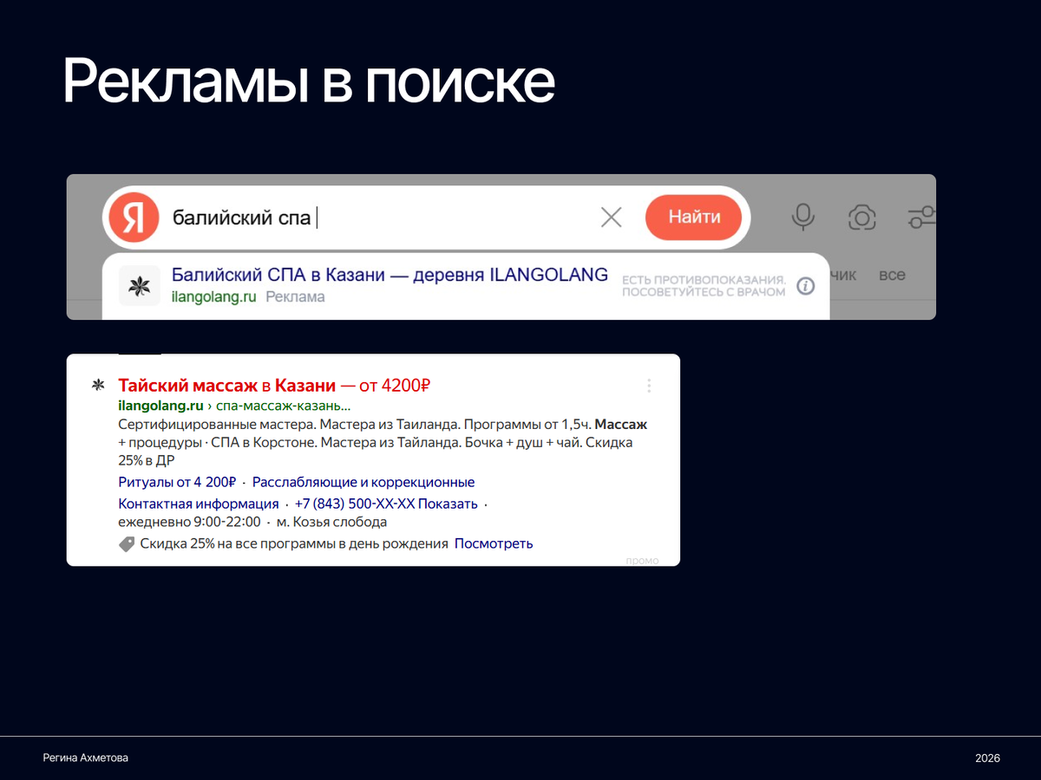The height and width of the screenshot is (780, 1041).
Task: Click the small flower favicon beside Тайский массаж
Action: [98, 385]
